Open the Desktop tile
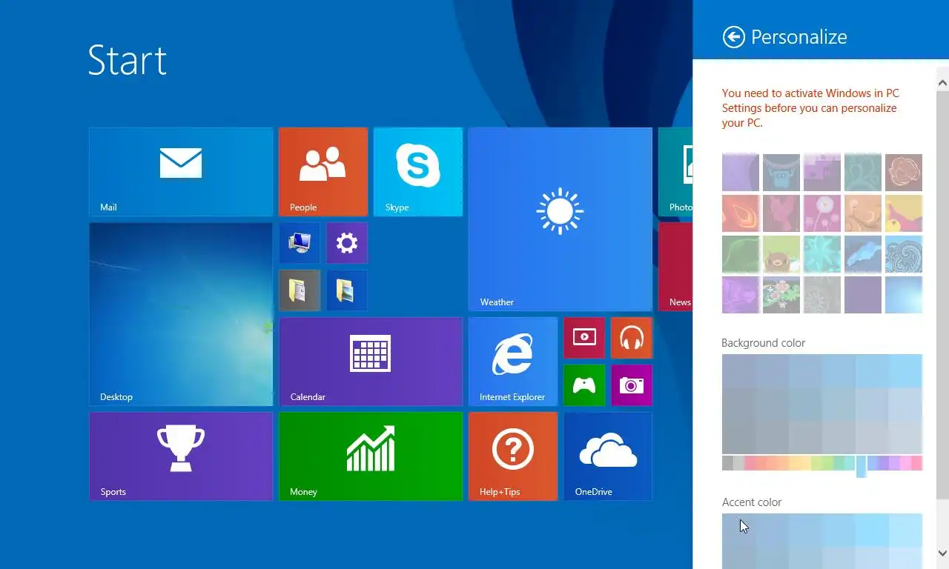The width and height of the screenshot is (949, 569). coord(181,314)
